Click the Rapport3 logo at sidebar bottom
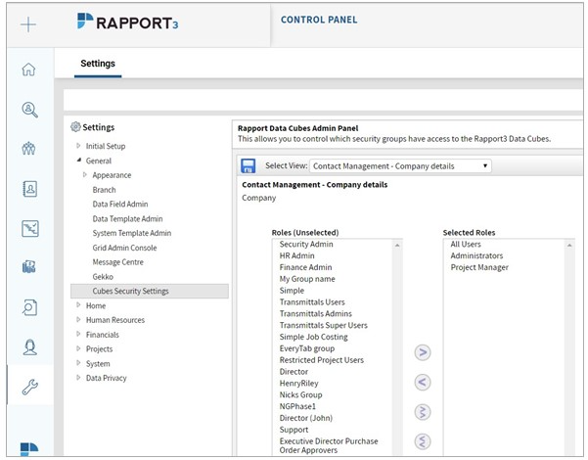 (29, 449)
